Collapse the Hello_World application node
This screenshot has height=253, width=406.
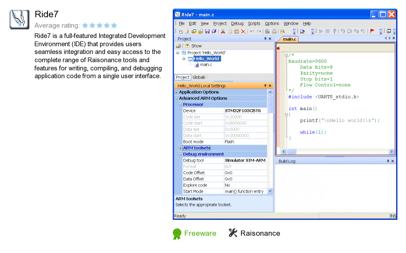coord(184,59)
